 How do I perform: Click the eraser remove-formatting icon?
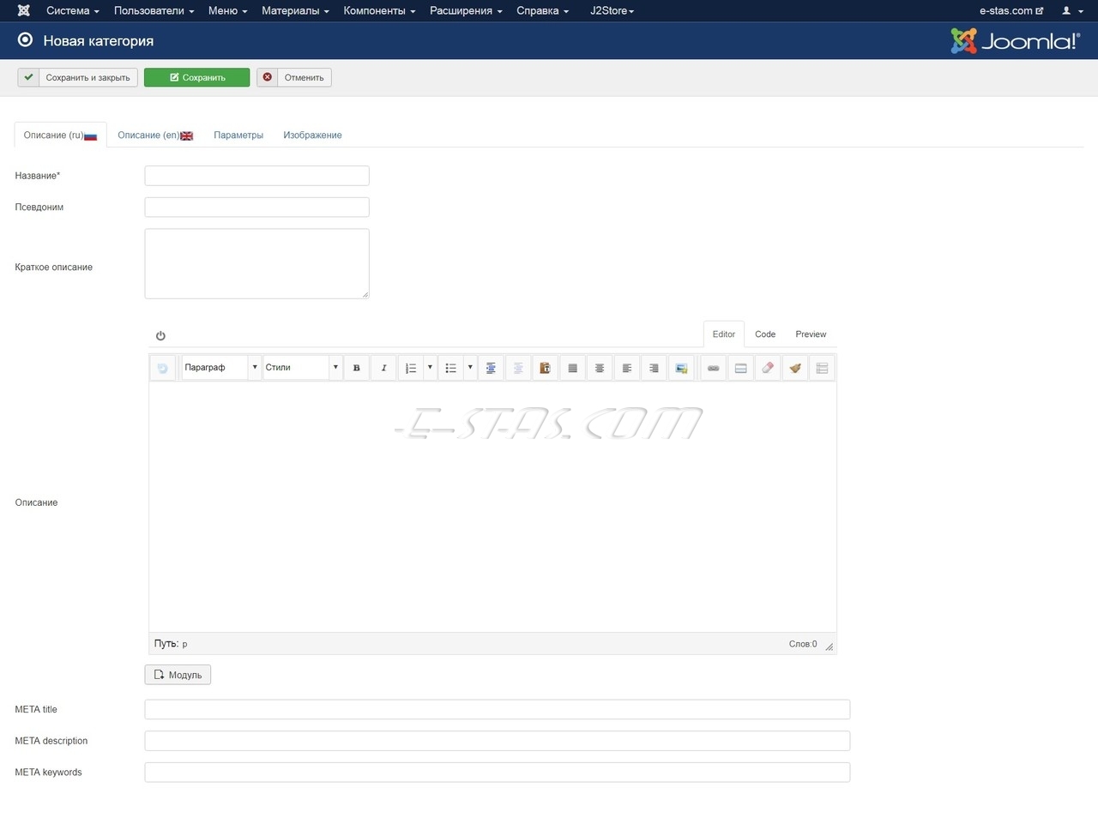click(768, 368)
